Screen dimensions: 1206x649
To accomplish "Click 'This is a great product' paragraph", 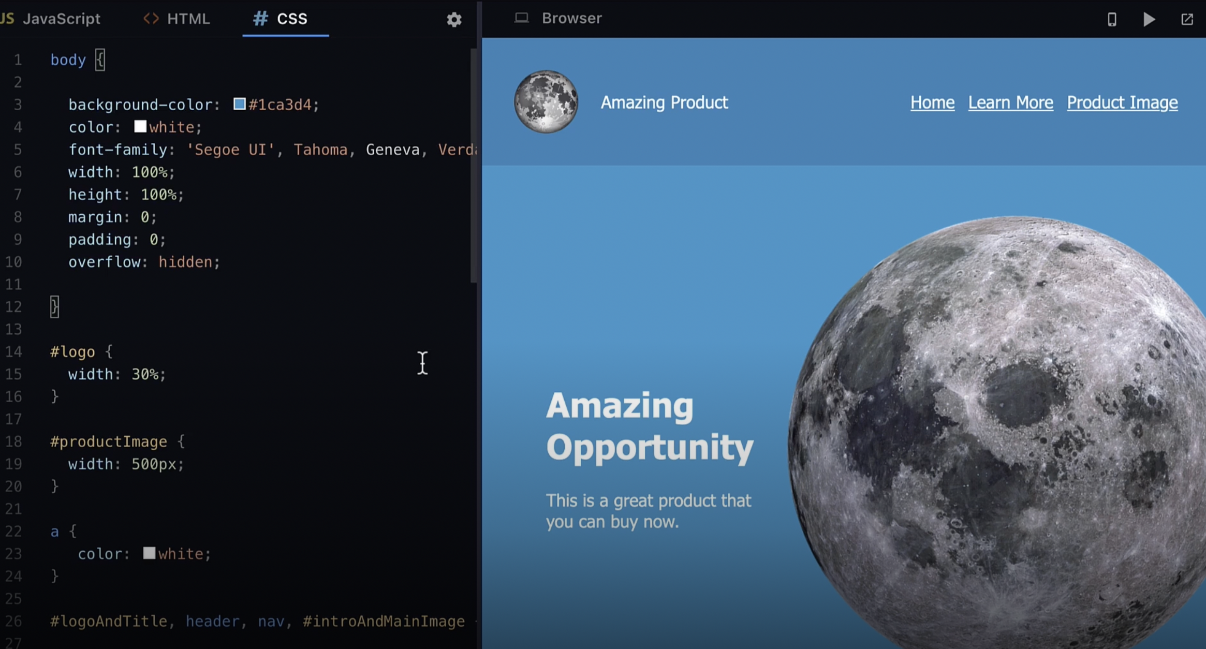I will (x=648, y=511).
